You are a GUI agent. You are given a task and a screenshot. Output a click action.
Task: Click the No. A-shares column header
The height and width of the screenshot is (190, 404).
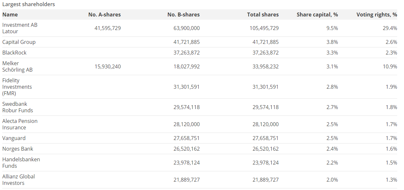click(x=104, y=15)
